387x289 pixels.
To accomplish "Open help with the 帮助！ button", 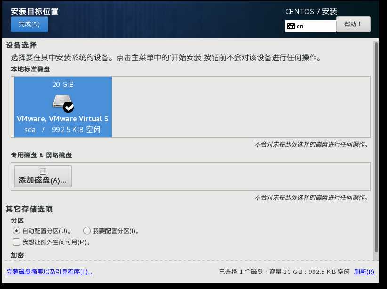I will point(353,24).
